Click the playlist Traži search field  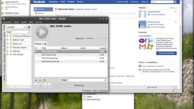(x=88, y=80)
